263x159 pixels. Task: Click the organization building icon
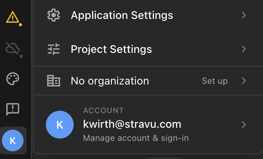click(54, 81)
